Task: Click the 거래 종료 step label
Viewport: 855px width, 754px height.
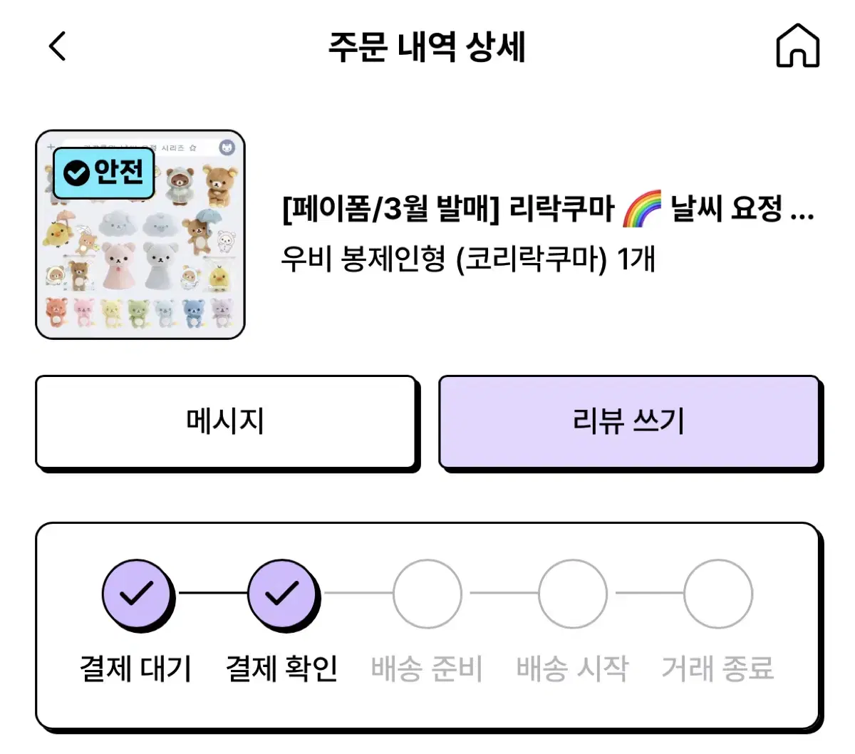Action: (x=718, y=669)
